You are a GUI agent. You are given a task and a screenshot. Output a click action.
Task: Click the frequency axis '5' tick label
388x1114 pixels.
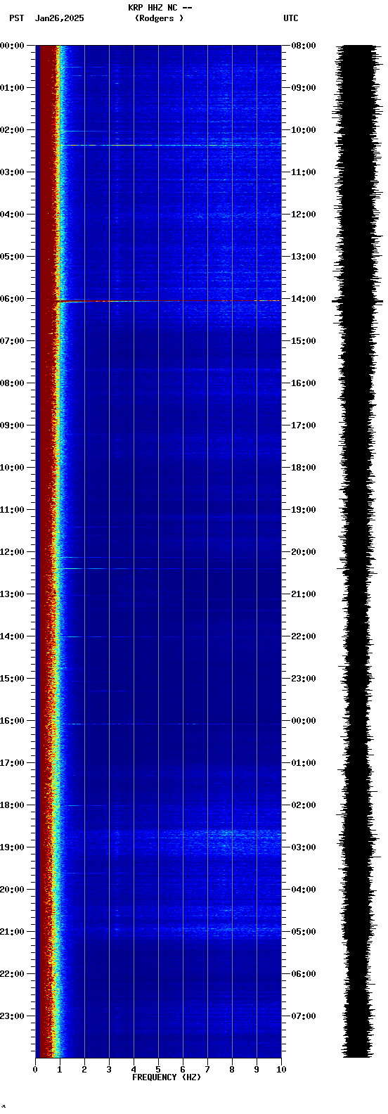pos(158,1070)
